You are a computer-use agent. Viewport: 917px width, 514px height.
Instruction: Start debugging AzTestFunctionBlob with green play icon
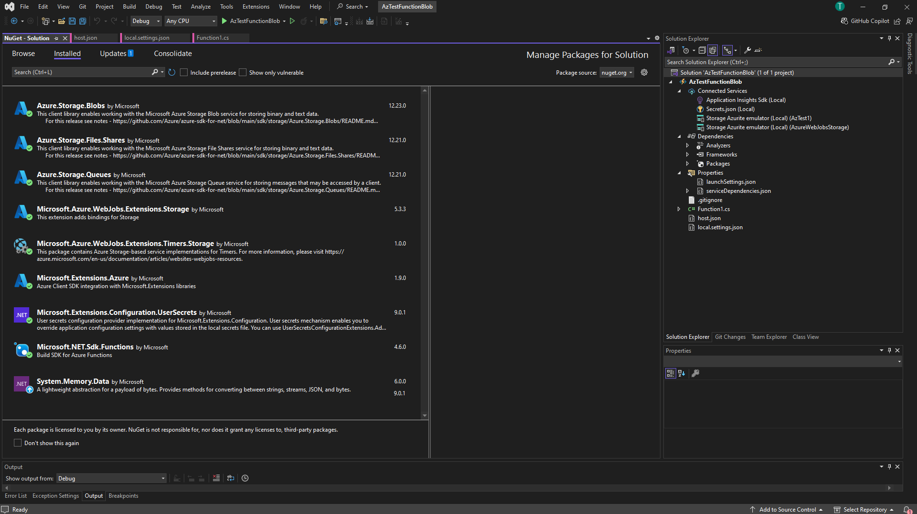(224, 21)
